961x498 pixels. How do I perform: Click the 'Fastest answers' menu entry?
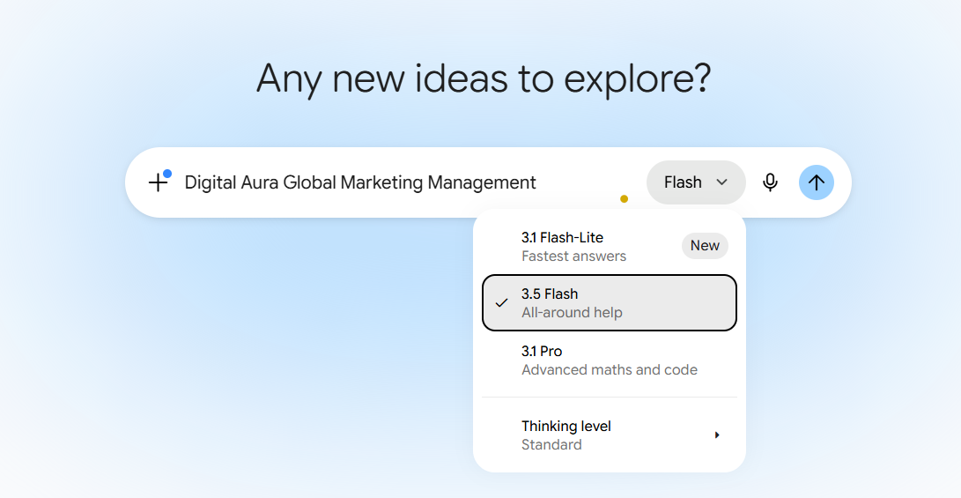(573, 256)
